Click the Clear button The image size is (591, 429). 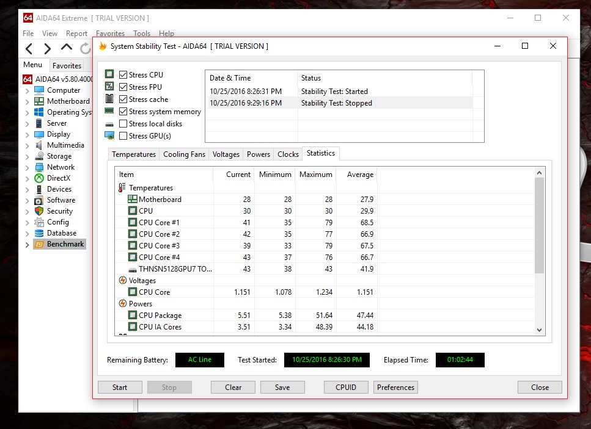click(233, 388)
